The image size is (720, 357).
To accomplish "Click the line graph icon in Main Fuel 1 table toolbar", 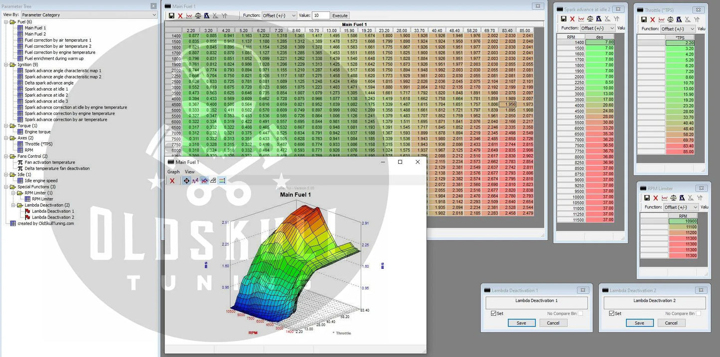I will [189, 16].
